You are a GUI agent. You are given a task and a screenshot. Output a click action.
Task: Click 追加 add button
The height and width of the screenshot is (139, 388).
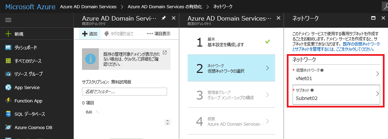point(90,34)
